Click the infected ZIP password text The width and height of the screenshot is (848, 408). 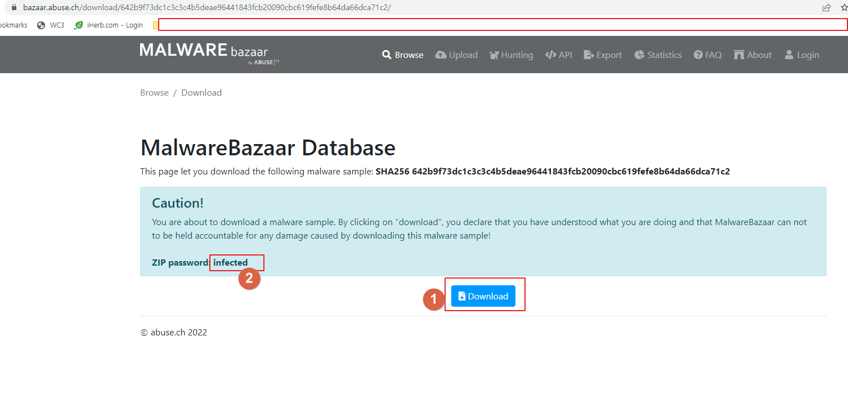pyautogui.click(x=231, y=262)
